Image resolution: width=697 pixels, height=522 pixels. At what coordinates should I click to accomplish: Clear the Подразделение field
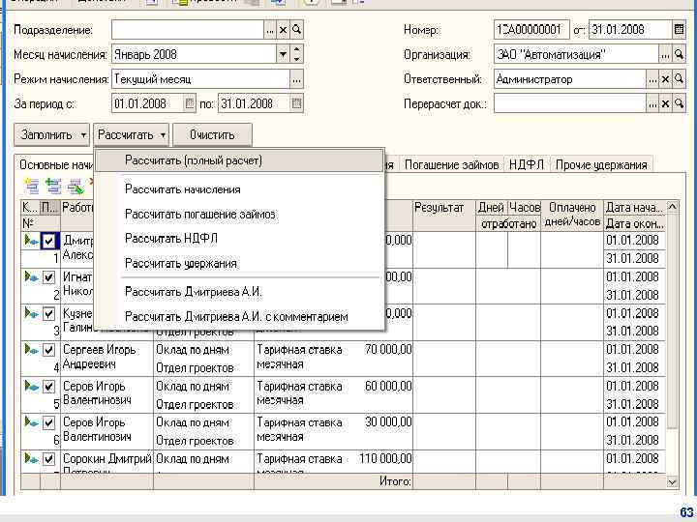click(283, 30)
